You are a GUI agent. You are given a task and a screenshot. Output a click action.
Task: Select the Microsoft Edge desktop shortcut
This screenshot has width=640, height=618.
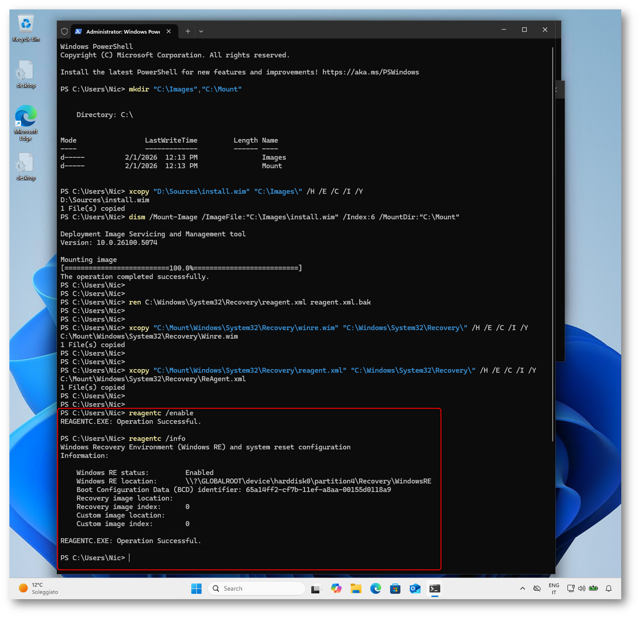(26, 122)
